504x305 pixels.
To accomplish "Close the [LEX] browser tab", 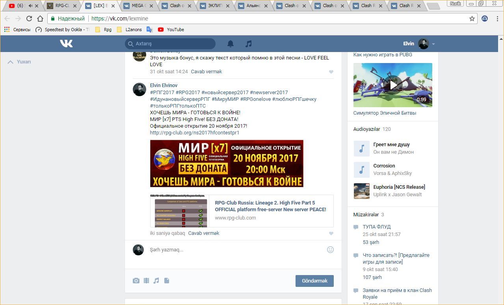I will [113, 6].
